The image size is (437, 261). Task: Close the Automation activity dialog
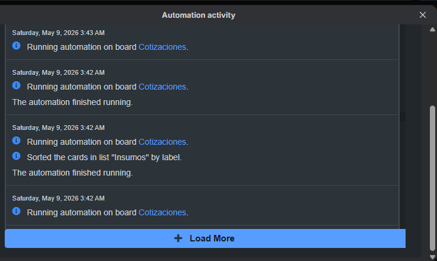point(423,15)
